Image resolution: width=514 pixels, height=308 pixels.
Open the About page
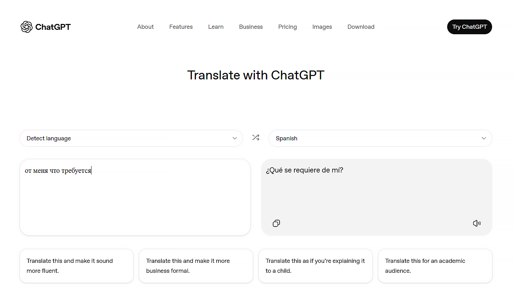pyautogui.click(x=145, y=27)
